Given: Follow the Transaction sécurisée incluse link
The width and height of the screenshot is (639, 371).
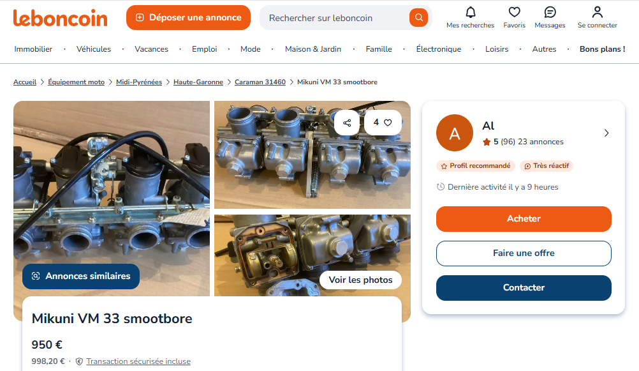Looking at the screenshot, I should (138, 361).
